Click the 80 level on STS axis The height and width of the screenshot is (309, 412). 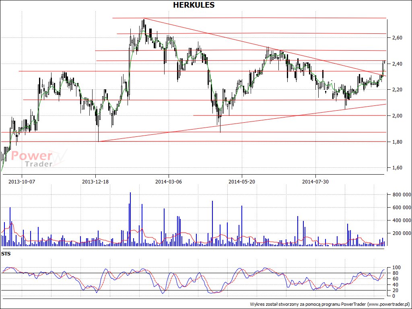click(x=396, y=273)
